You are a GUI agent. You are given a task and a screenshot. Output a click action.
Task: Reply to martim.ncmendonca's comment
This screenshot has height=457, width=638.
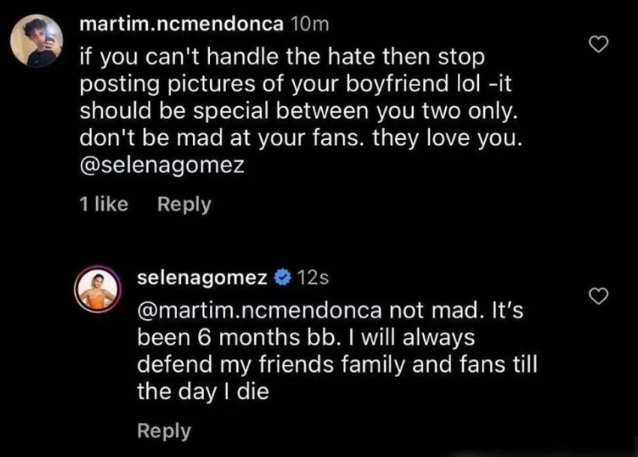185,205
